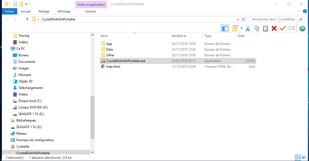
Task: Open the folder options toolbar icon
Action: point(235,28)
